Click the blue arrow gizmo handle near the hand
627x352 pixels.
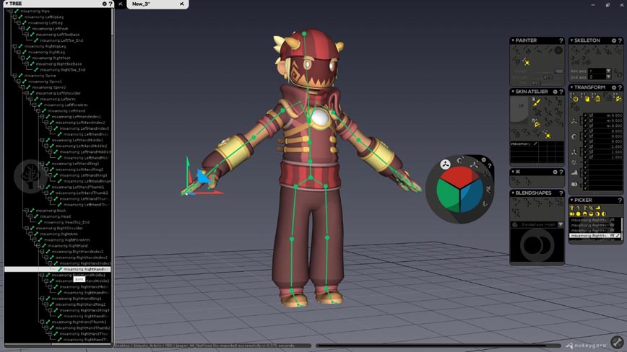pyautogui.click(x=204, y=176)
